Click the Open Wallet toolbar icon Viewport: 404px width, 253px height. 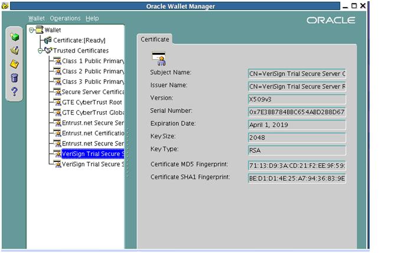(15, 50)
